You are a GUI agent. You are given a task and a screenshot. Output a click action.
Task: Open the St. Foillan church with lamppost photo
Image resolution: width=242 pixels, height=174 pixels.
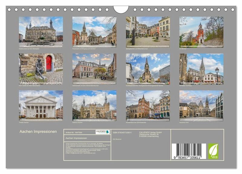[x=201, y=69]
